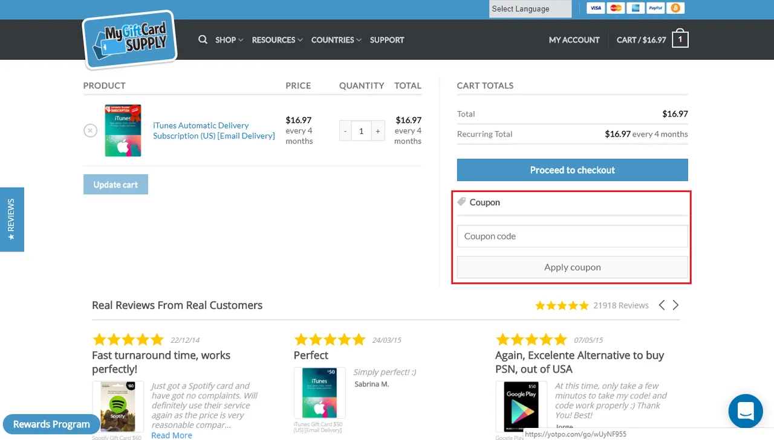
Task: Open the CART / $16.97 link
Action: click(642, 40)
